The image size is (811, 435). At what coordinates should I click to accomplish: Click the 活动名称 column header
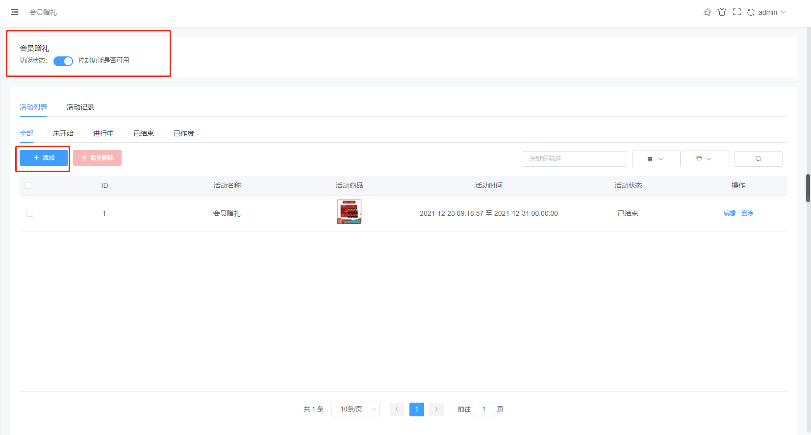coord(227,185)
